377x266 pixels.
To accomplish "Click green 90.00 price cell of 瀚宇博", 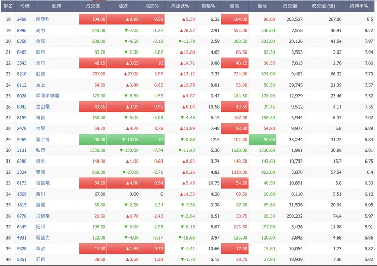I will click(93, 139).
